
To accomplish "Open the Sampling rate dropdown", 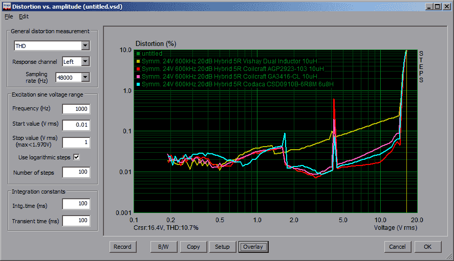I will (85, 78).
